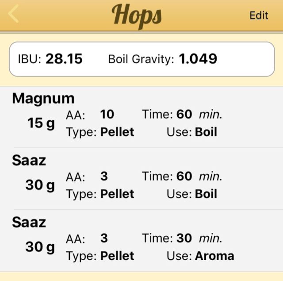This screenshot has width=283, height=281.
Task: Tap the aroma Saaz Time 30 value
Action: click(x=184, y=238)
